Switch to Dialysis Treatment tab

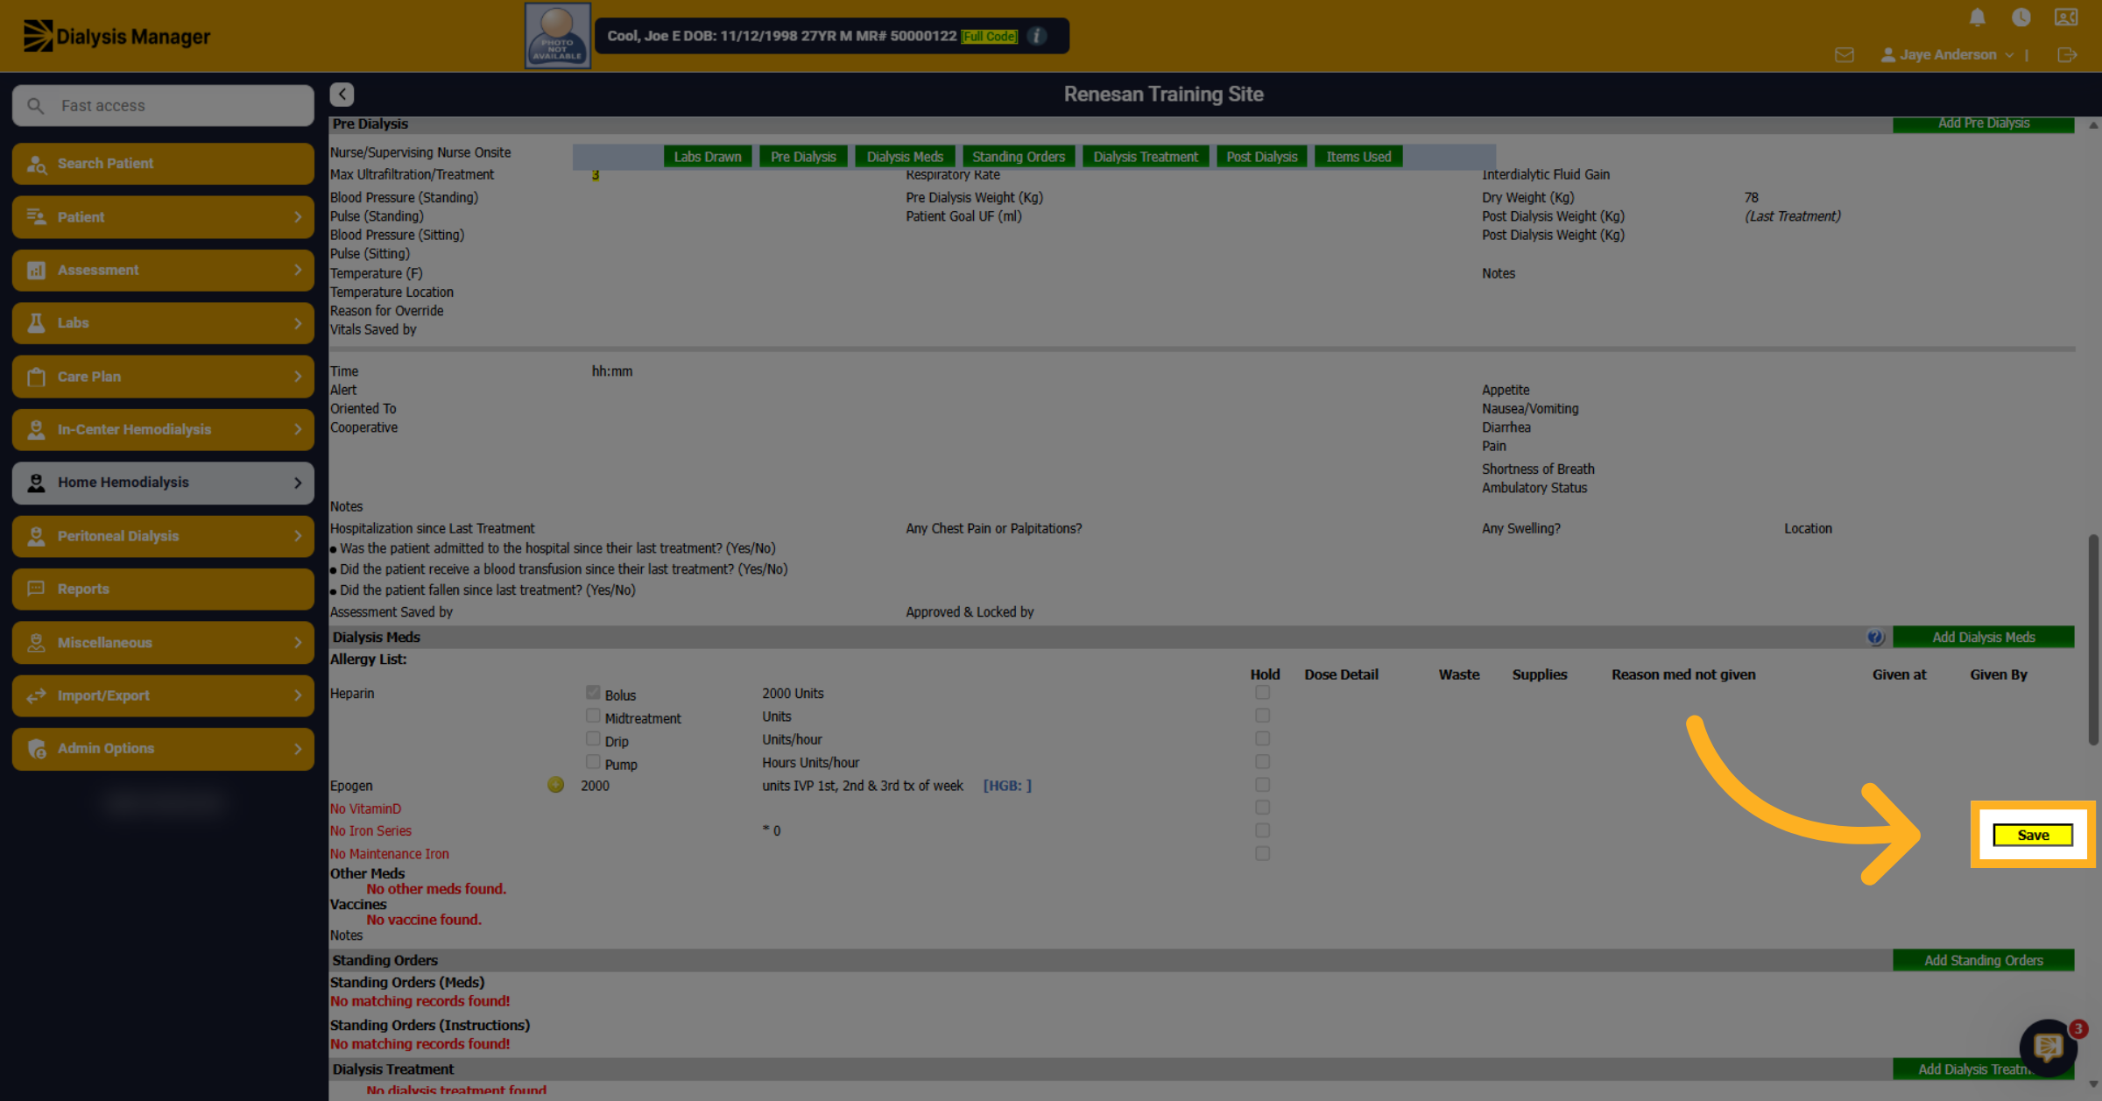tap(1146, 157)
